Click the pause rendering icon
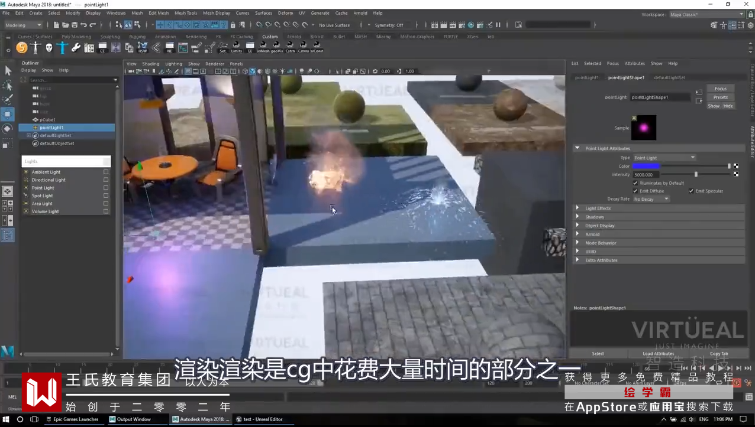The height and width of the screenshot is (427, 755). click(498, 25)
